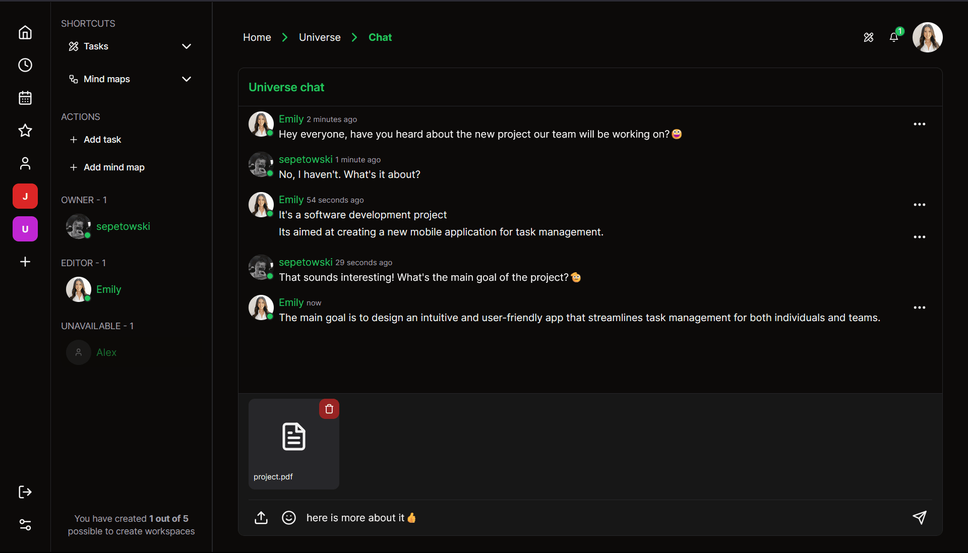
Task: Click the upload file icon
Action: pos(261,518)
